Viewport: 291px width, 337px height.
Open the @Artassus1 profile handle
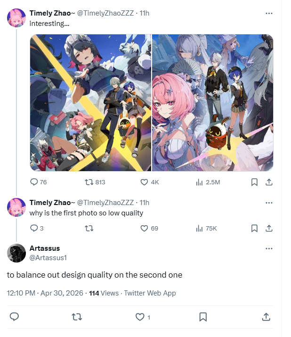click(x=48, y=257)
